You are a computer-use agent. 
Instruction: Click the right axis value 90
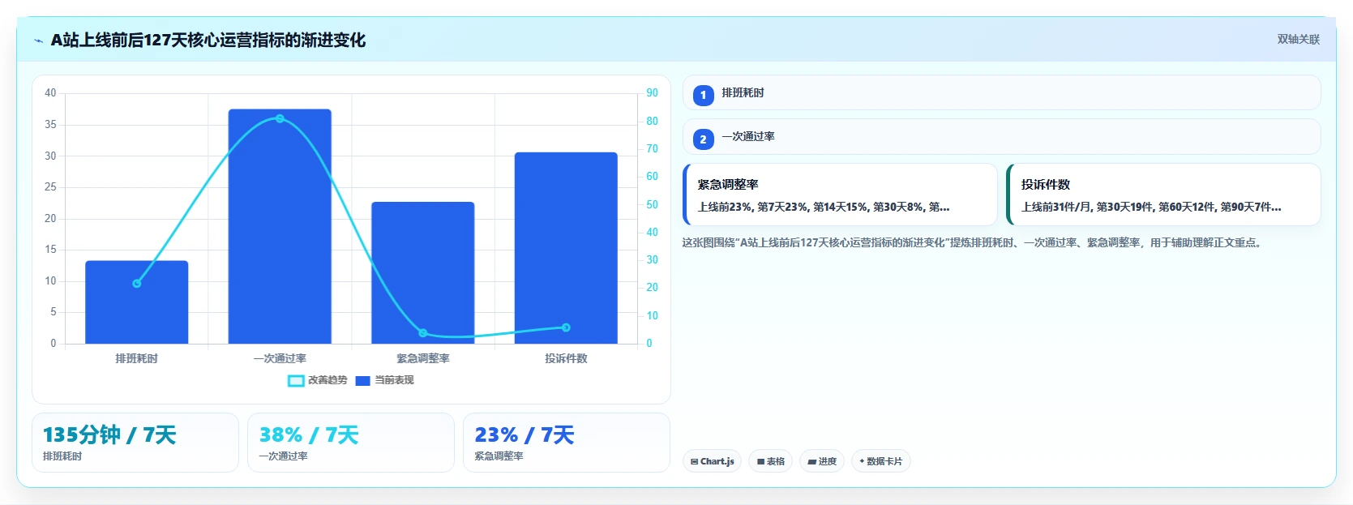coord(652,93)
